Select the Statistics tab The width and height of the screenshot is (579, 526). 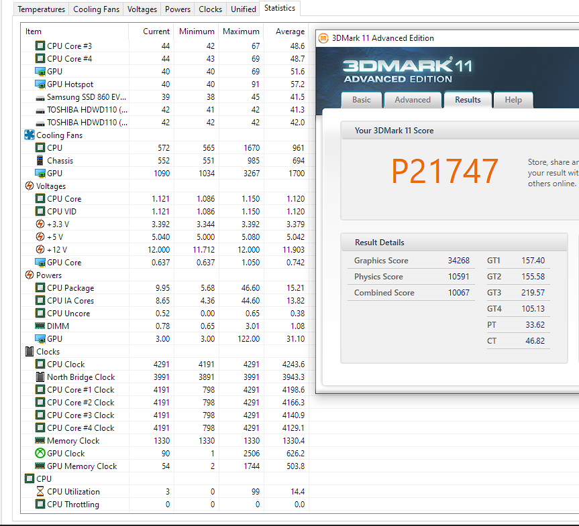click(x=280, y=8)
